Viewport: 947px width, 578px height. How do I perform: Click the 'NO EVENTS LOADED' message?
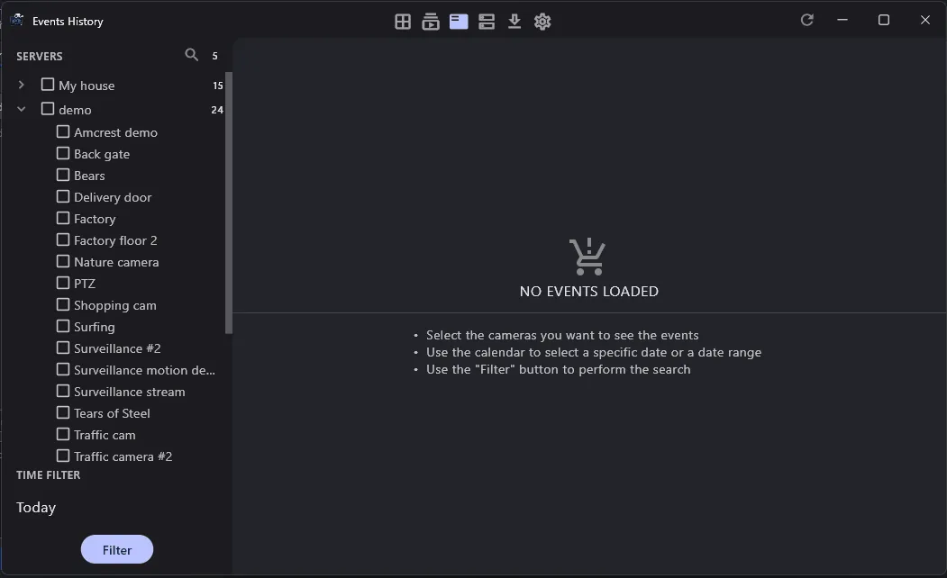coord(589,292)
